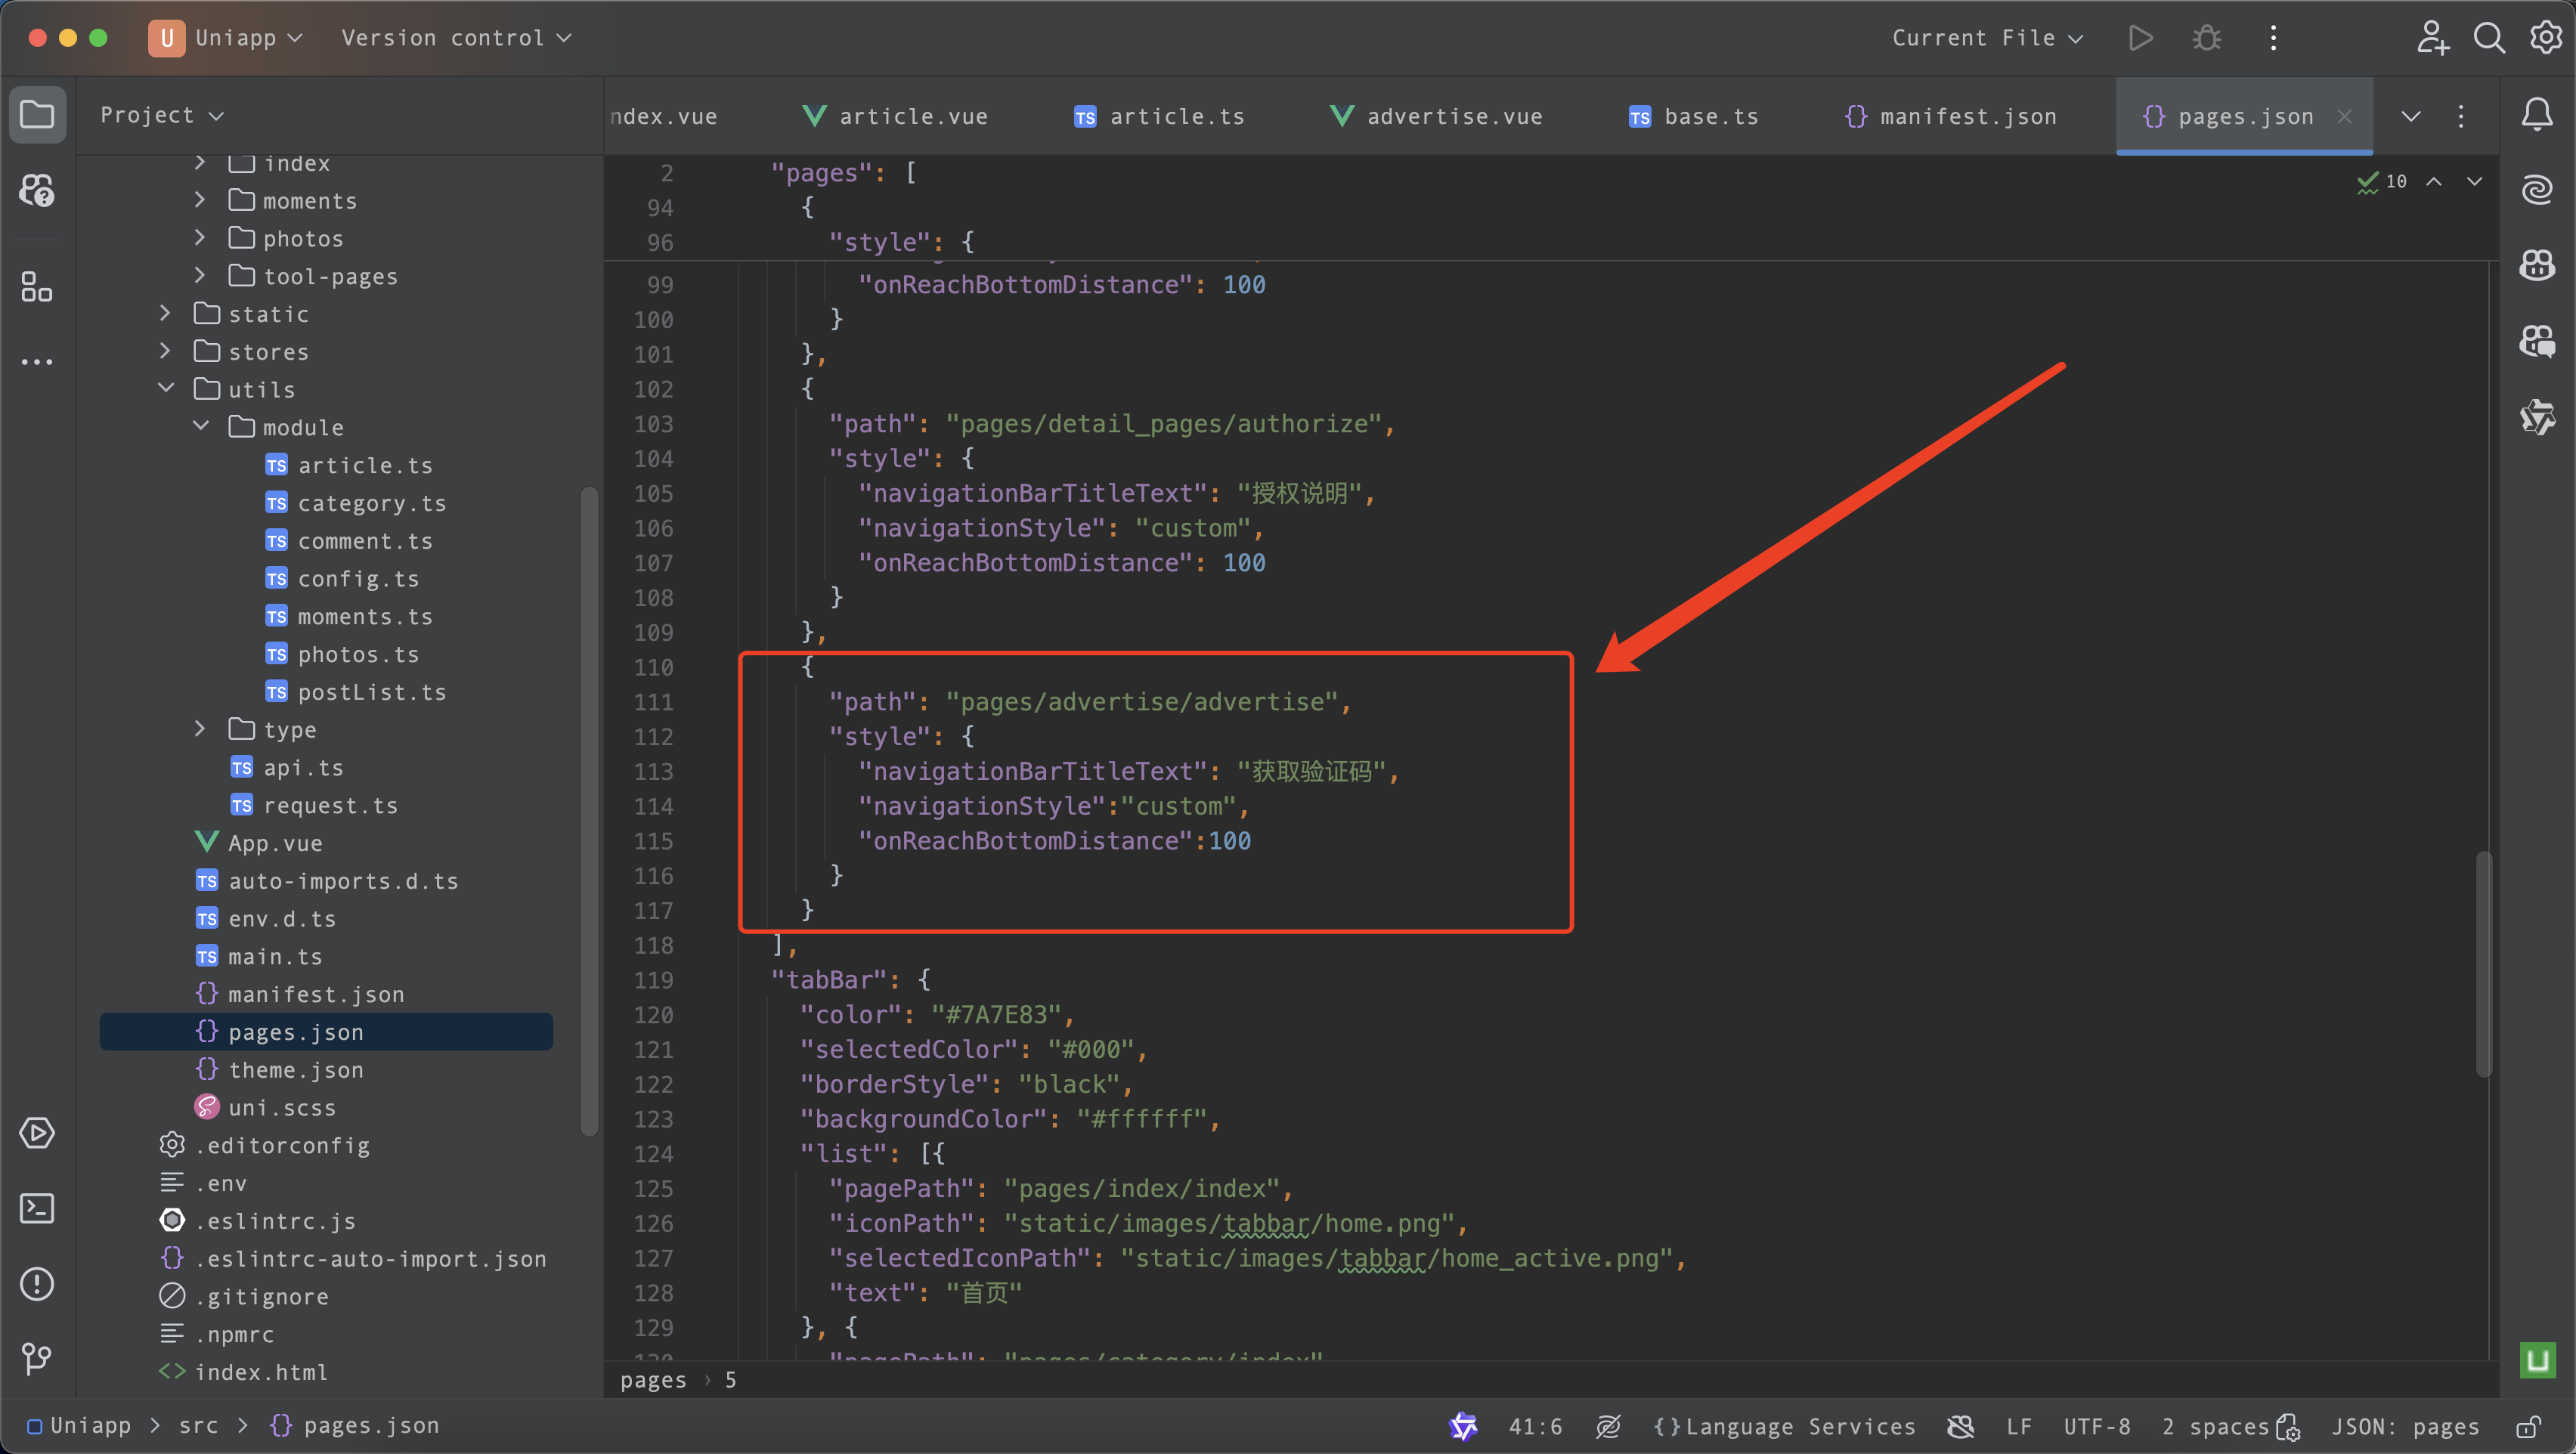Open IDE settings gear icon
This screenshot has width=2576, height=1454.
[x=2545, y=38]
